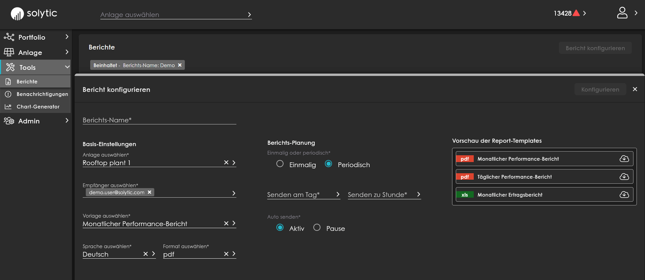Viewport: 645px width, 280px height.
Task: Open the Senden zu Stunde dropdown
Action: point(384,195)
